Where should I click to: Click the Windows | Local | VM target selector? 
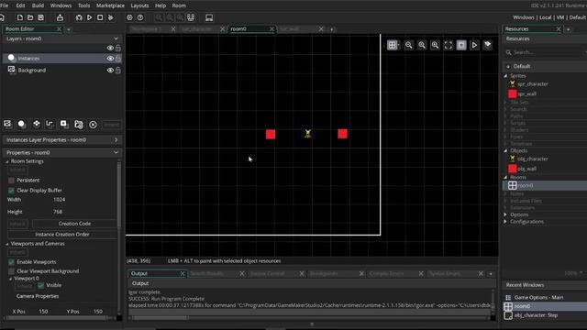coord(549,17)
